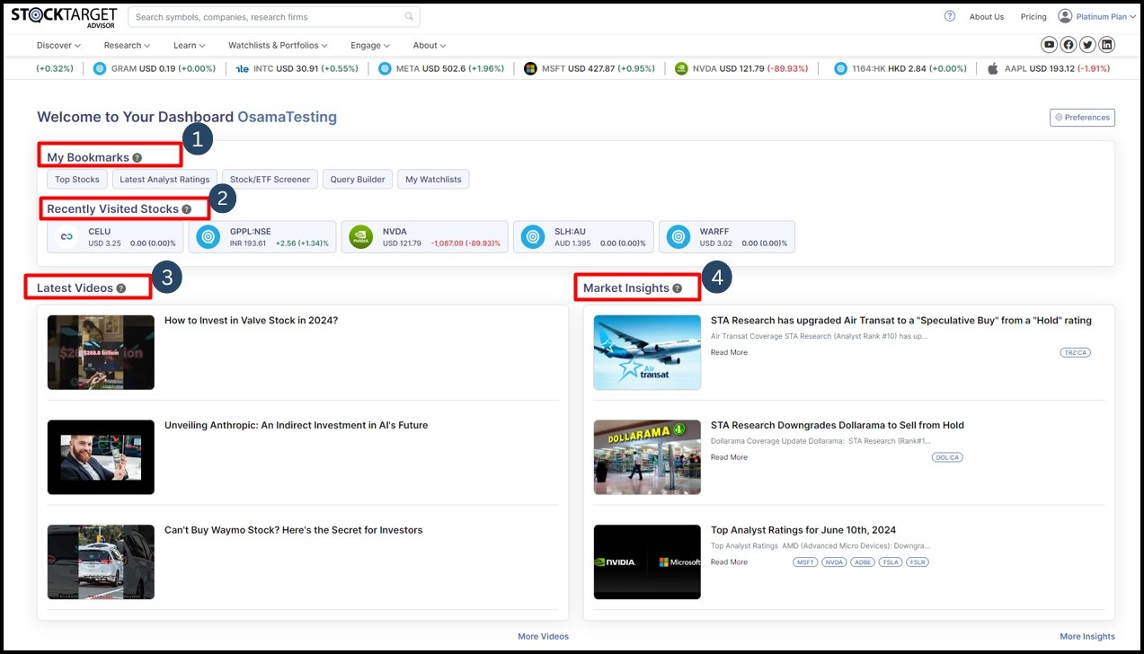This screenshot has height=654, width=1144.
Task: Click Read More on the Dollarama downgrade
Action: pyautogui.click(x=728, y=456)
